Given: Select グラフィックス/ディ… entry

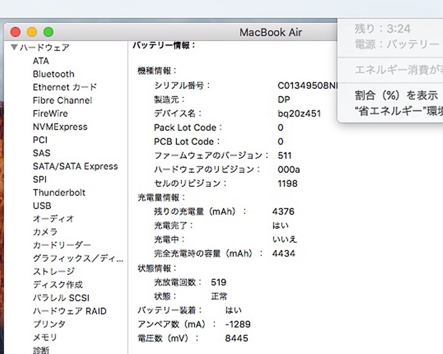Looking at the screenshot, I should [x=78, y=258].
